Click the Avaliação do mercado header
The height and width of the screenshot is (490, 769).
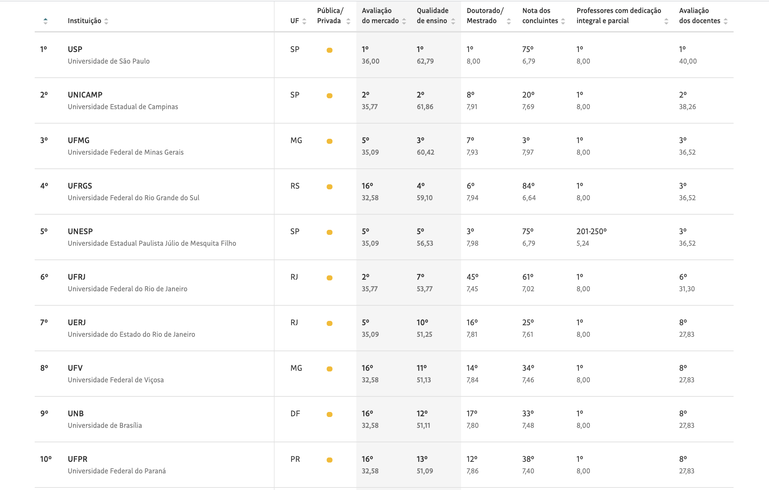pyautogui.click(x=380, y=16)
